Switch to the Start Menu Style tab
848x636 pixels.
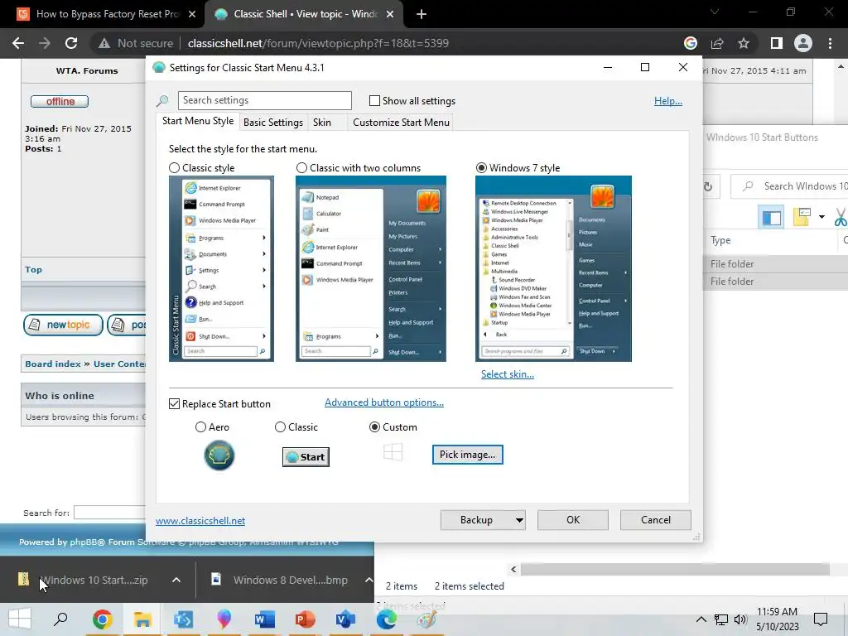198,121
